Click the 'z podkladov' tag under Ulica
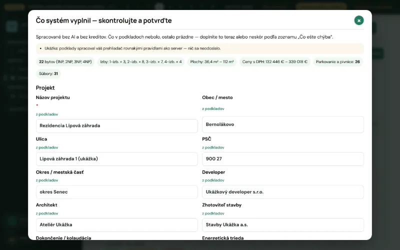 [x=47, y=147]
